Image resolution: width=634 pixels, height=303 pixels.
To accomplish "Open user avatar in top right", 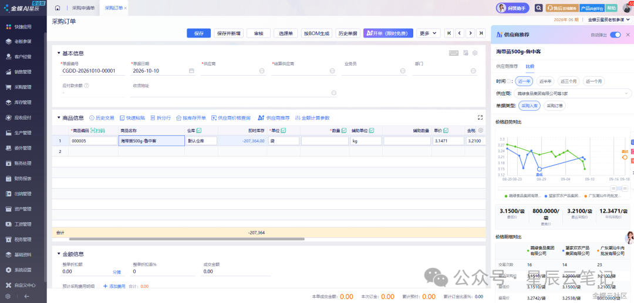I will 626,8.
